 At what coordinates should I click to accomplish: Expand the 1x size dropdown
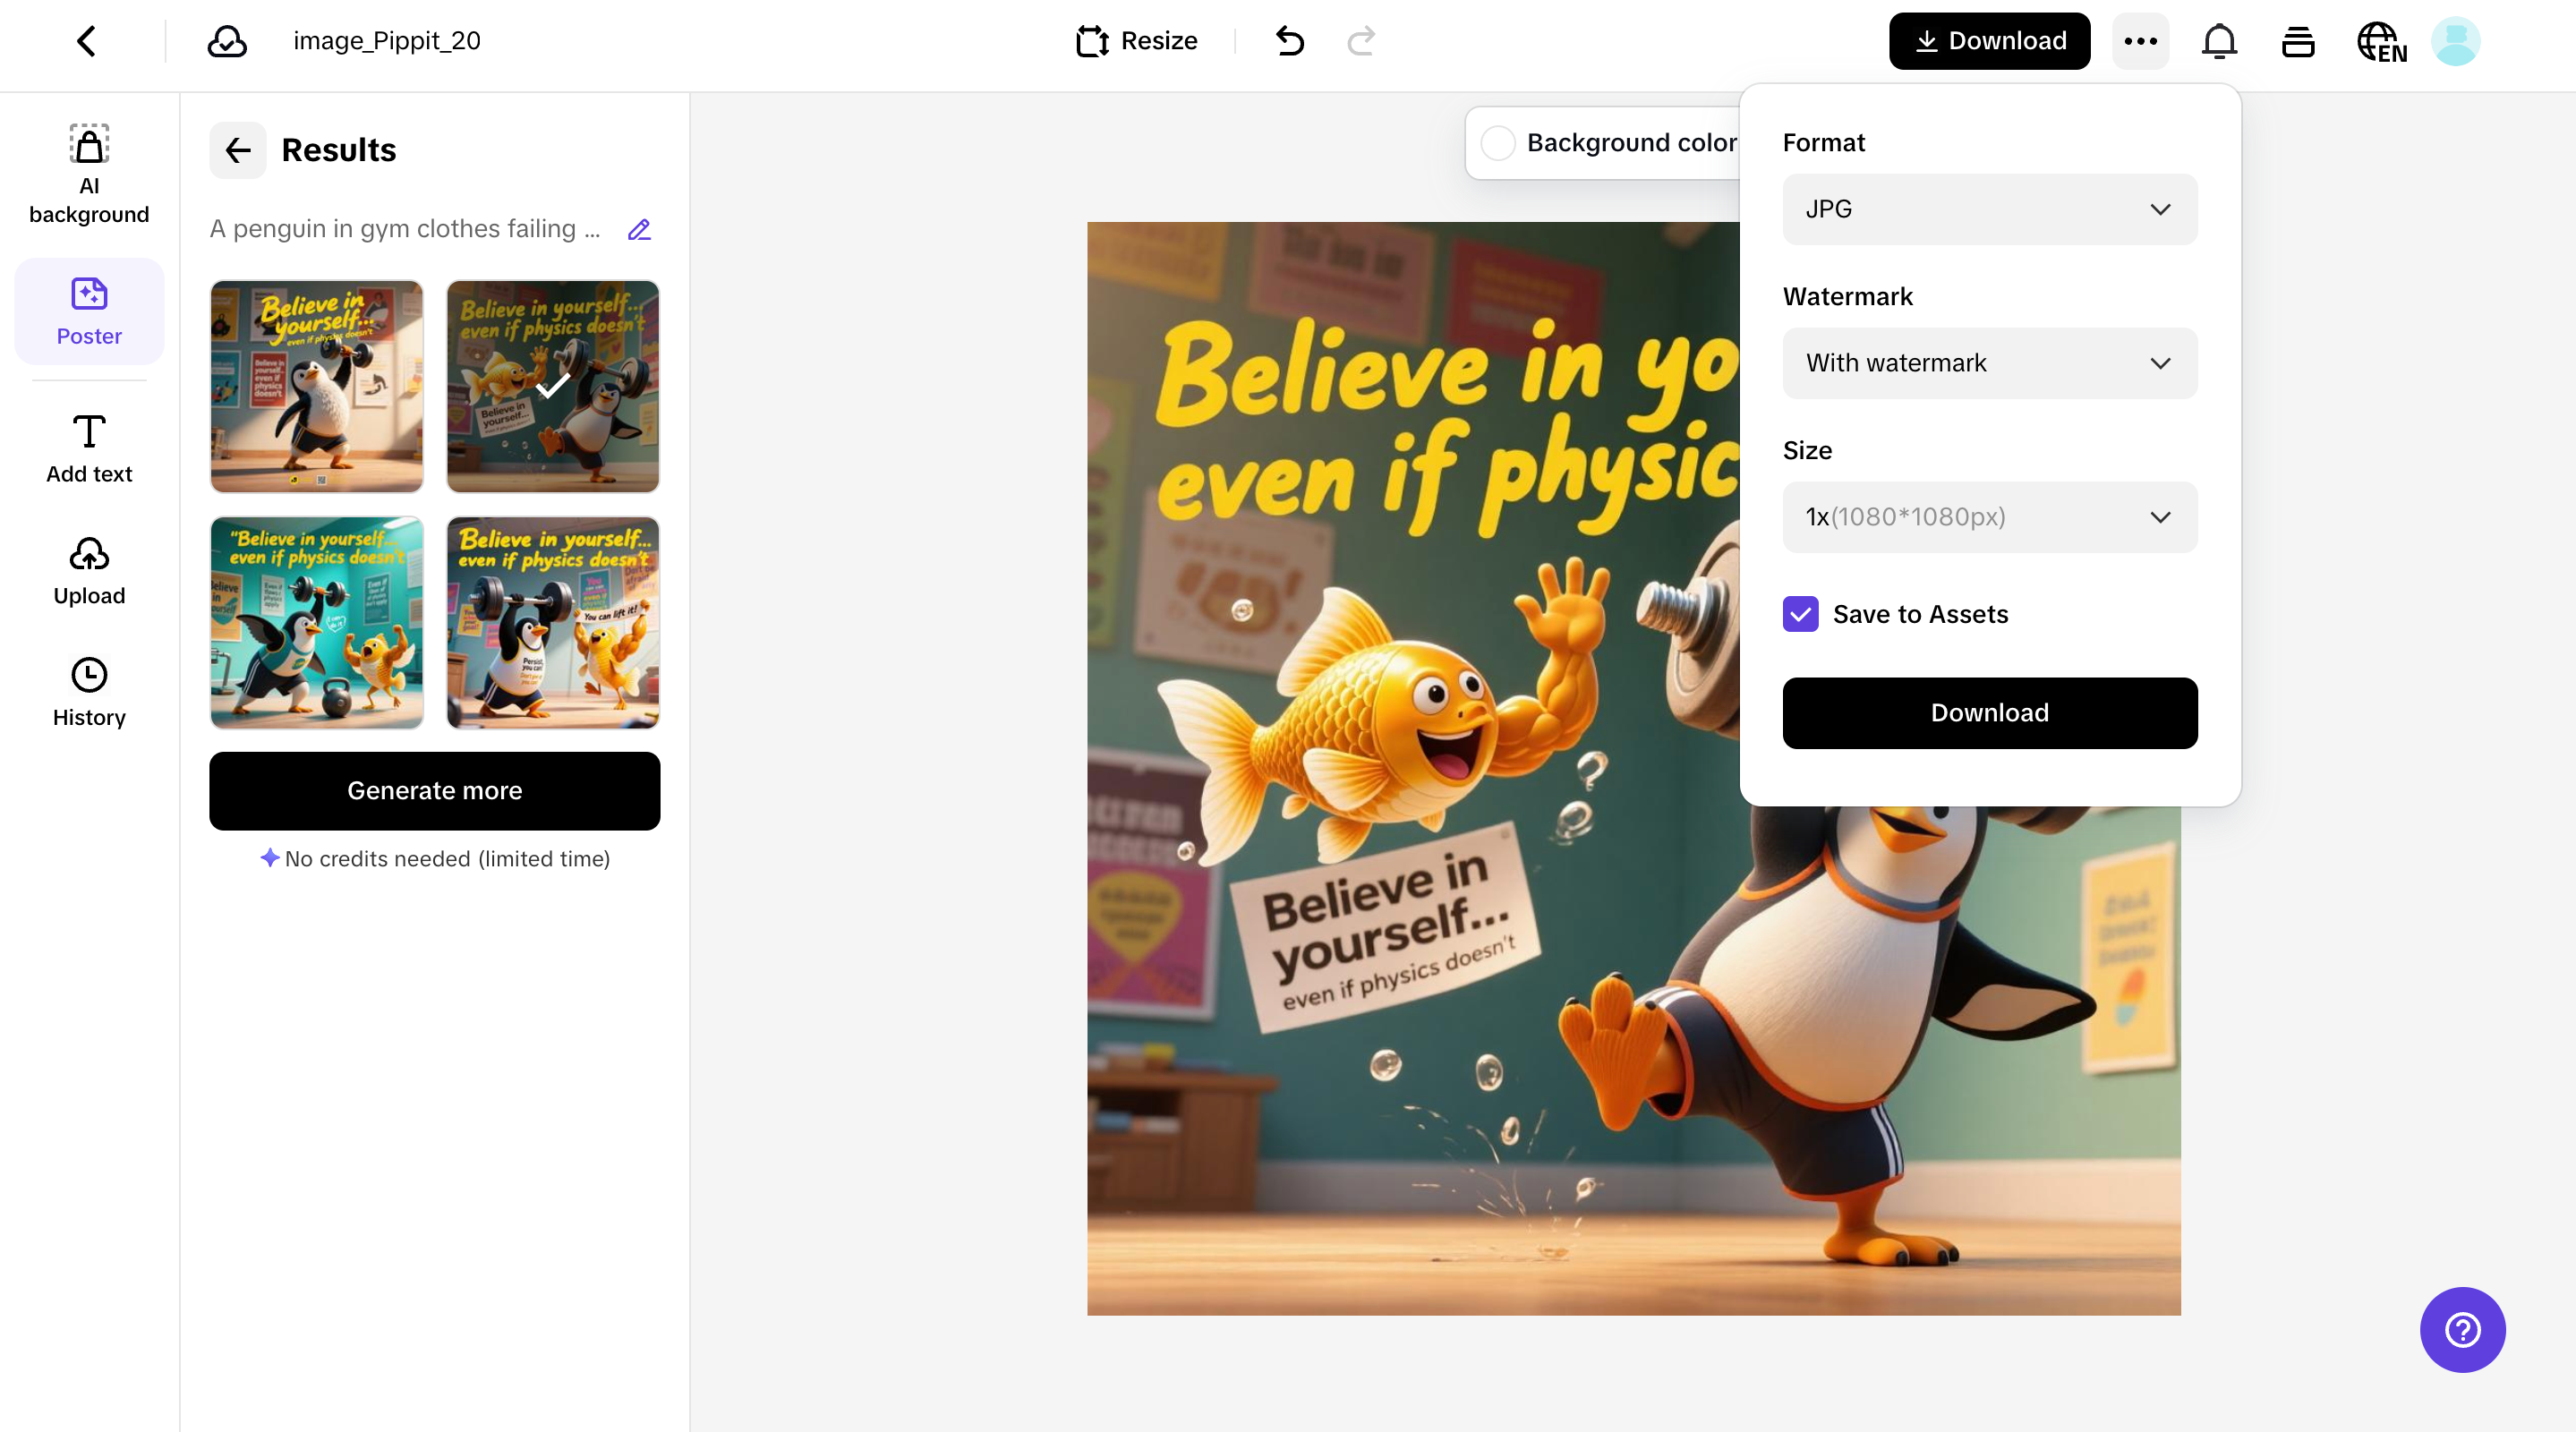pos(1989,517)
